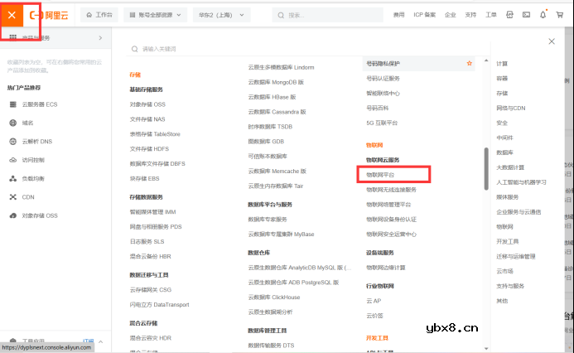
Task: Open 对象存储 OSS in the storage list
Action: pyautogui.click(x=147, y=104)
